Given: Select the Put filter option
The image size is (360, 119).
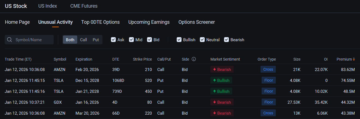Looking at the screenshot, I should 96,40.
